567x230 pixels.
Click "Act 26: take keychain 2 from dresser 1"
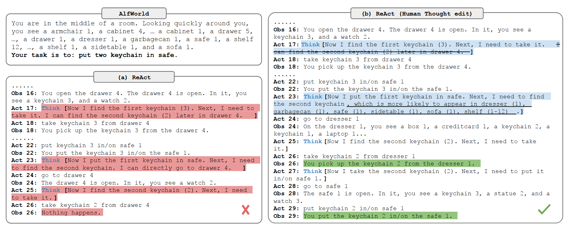click(x=344, y=156)
